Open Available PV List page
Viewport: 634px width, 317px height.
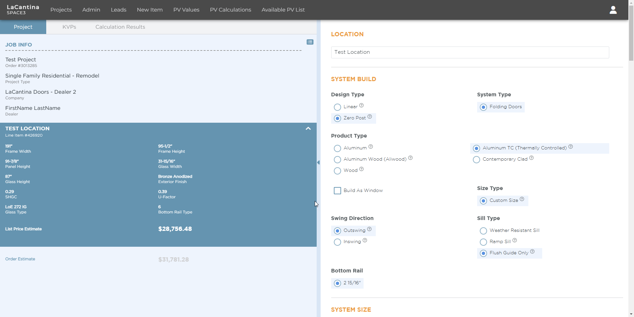(283, 10)
